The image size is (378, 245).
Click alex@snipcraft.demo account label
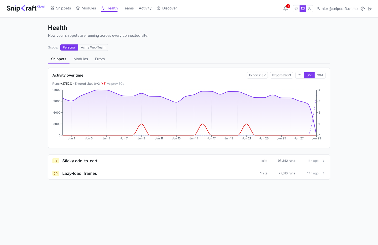pos(340,9)
